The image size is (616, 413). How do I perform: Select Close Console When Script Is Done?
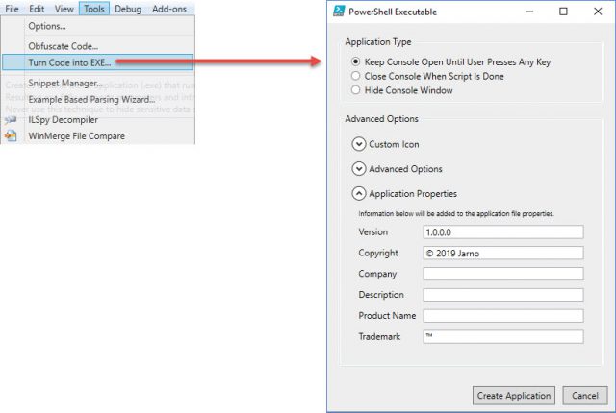(x=356, y=76)
